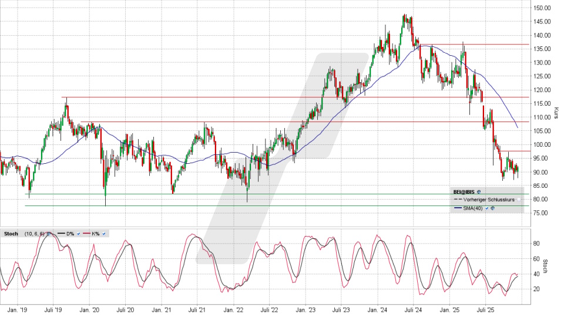Hide the D% line via its checkbox

(x=78, y=234)
